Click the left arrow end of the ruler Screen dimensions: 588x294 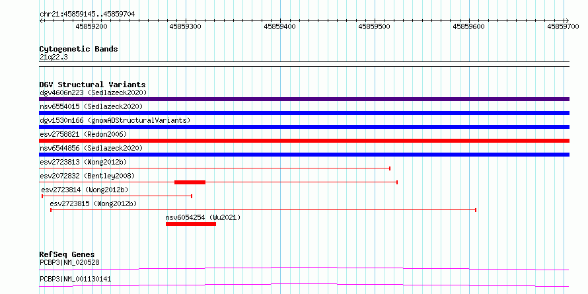(x=41, y=20)
